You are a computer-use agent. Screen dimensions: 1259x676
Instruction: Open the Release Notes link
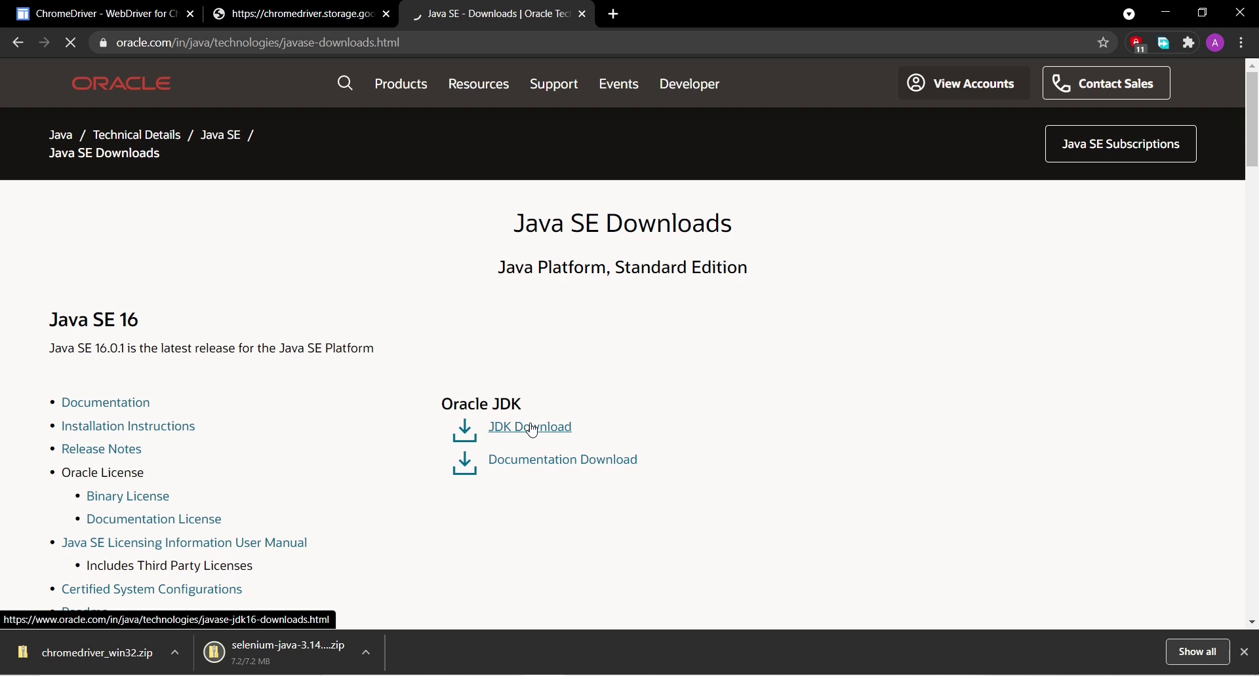(x=102, y=449)
